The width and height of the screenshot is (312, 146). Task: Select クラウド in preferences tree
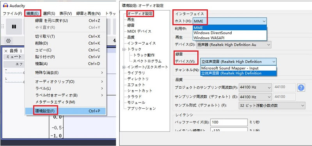tap(134, 97)
